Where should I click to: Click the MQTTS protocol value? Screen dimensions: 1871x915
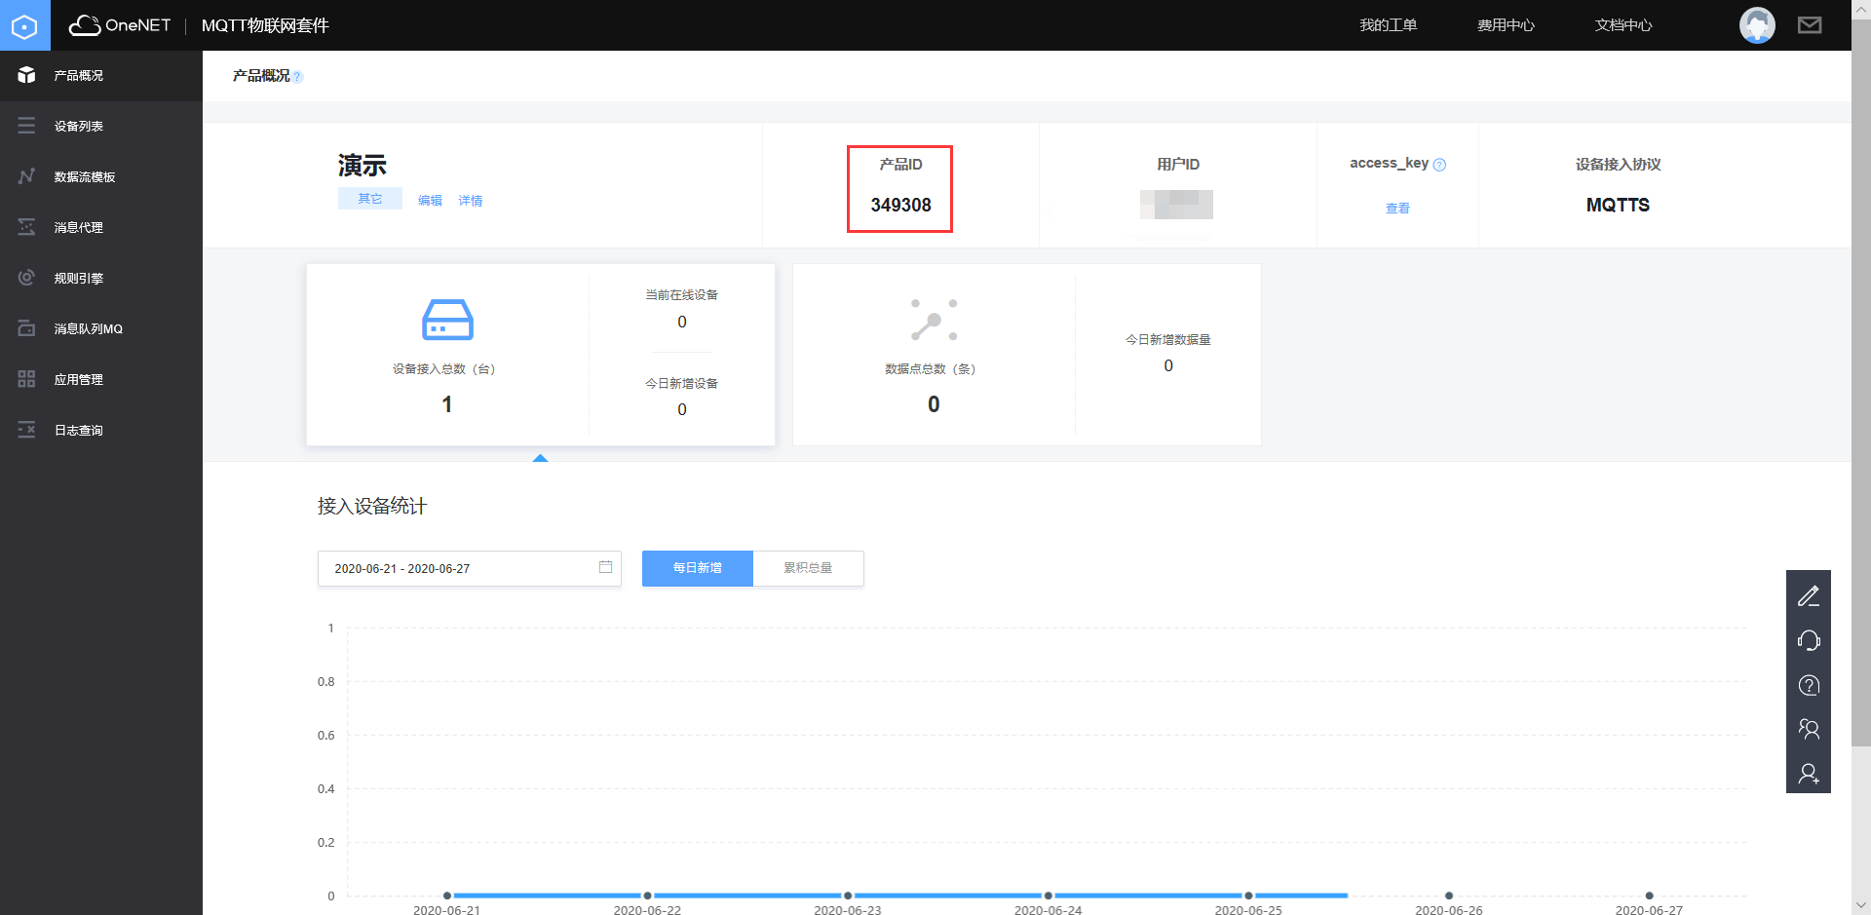point(1618,205)
